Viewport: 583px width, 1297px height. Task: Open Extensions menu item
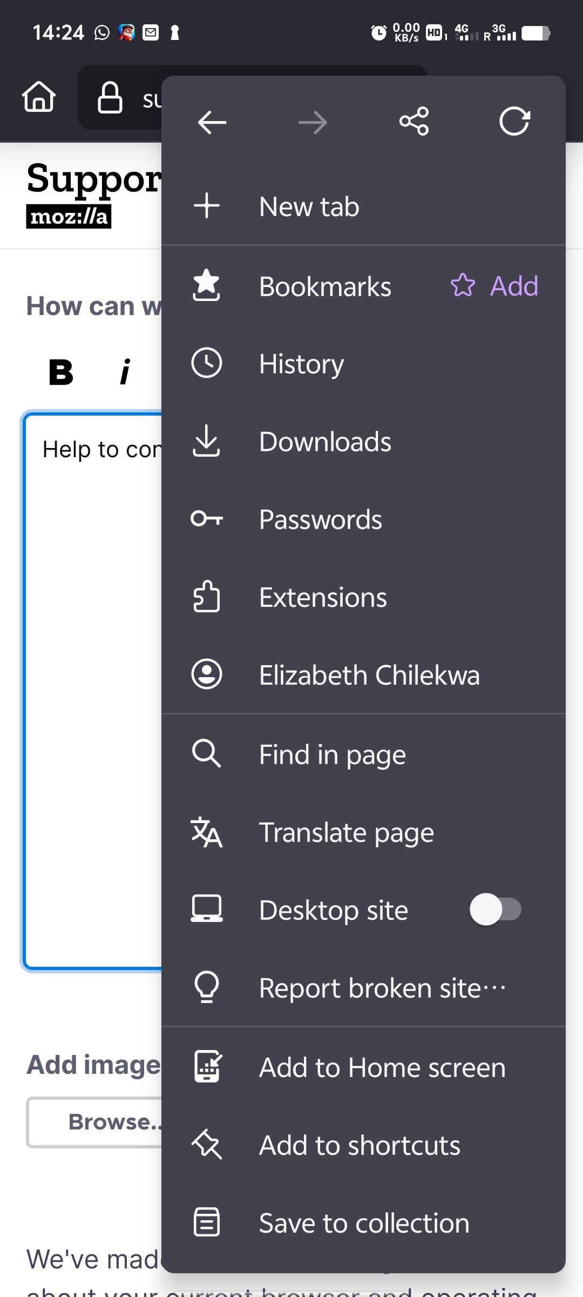(363, 597)
